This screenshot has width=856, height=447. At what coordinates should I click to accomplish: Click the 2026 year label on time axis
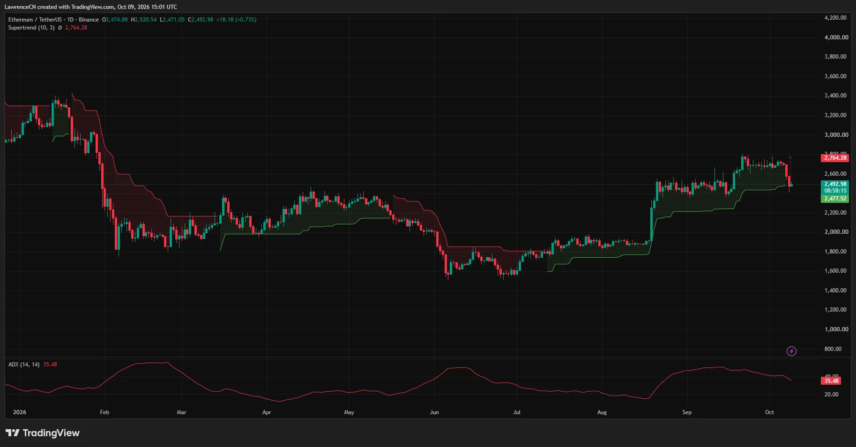20,412
